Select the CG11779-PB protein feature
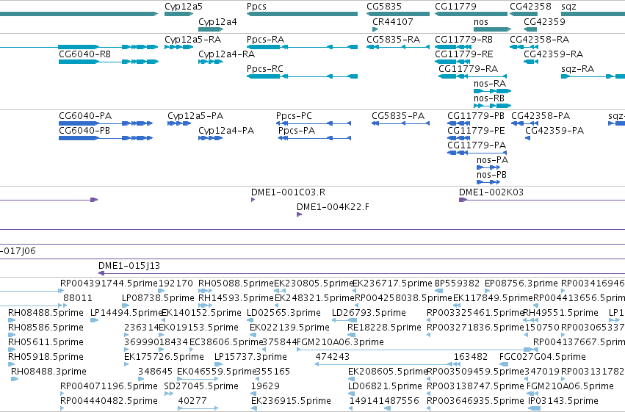Image resolution: width=625 pixels, height=412 pixels. click(459, 123)
